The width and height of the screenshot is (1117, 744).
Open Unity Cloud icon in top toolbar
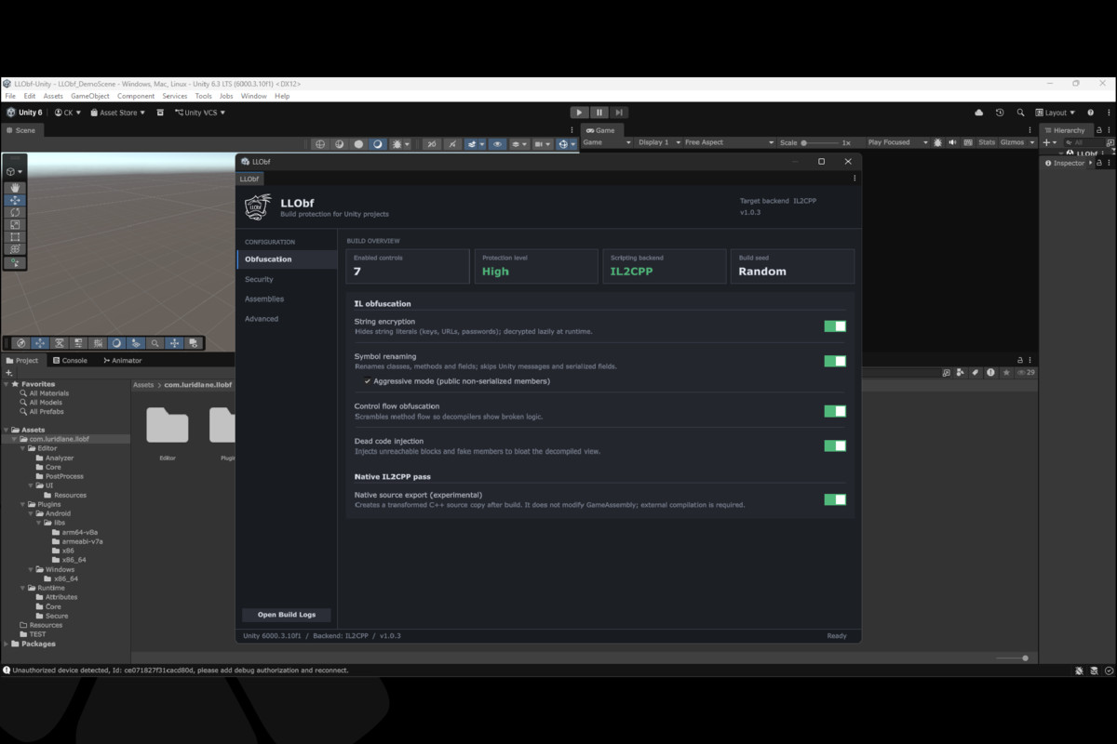tap(979, 113)
